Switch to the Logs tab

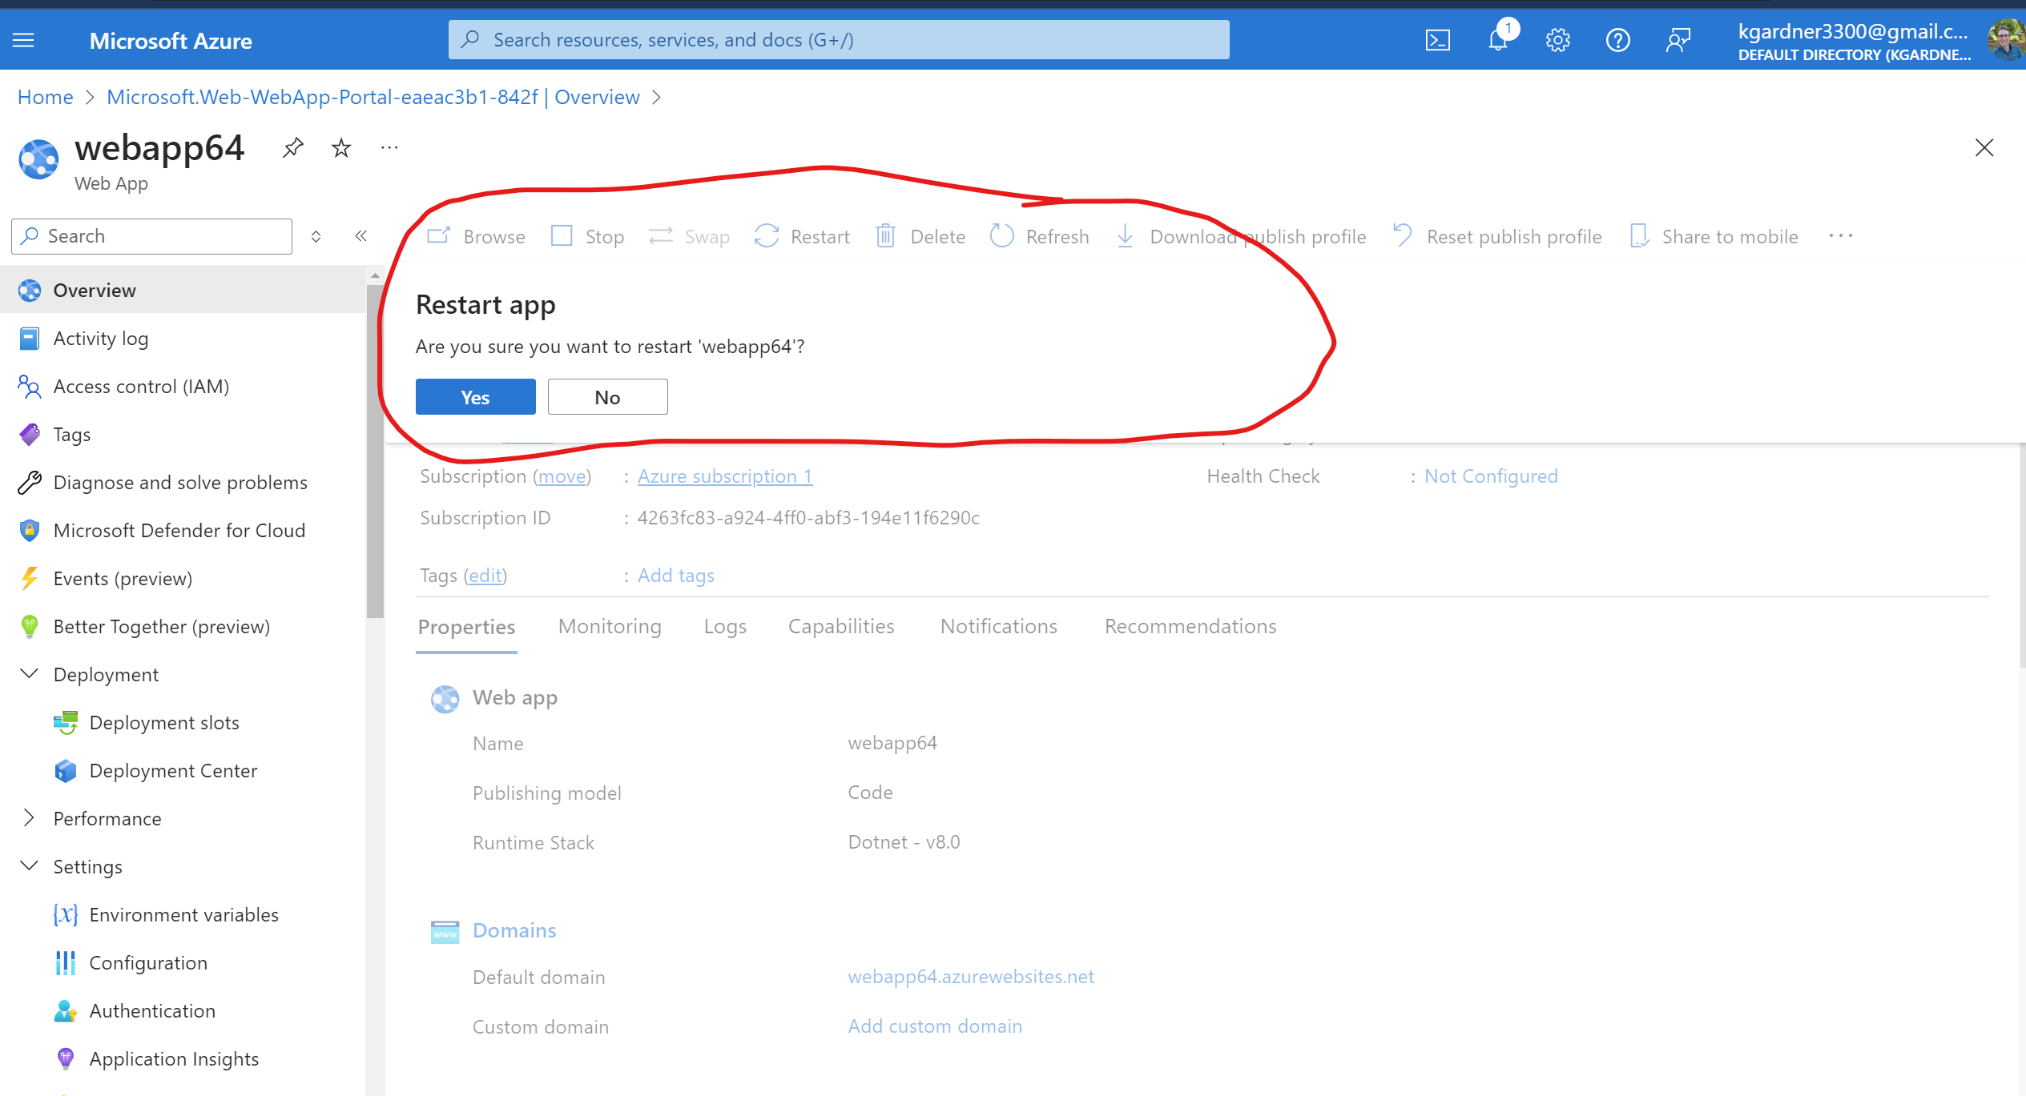click(x=725, y=626)
